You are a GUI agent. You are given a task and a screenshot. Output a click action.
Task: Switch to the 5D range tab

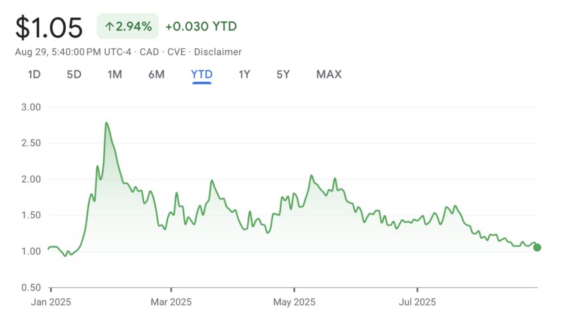[x=74, y=74]
